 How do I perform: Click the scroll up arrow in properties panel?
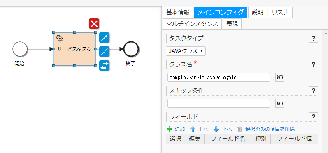(326, 33)
